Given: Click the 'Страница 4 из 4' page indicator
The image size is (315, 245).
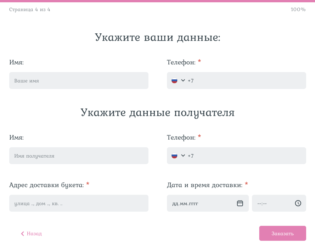Looking at the screenshot, I should pyautogui.click(x=30, y=10).
